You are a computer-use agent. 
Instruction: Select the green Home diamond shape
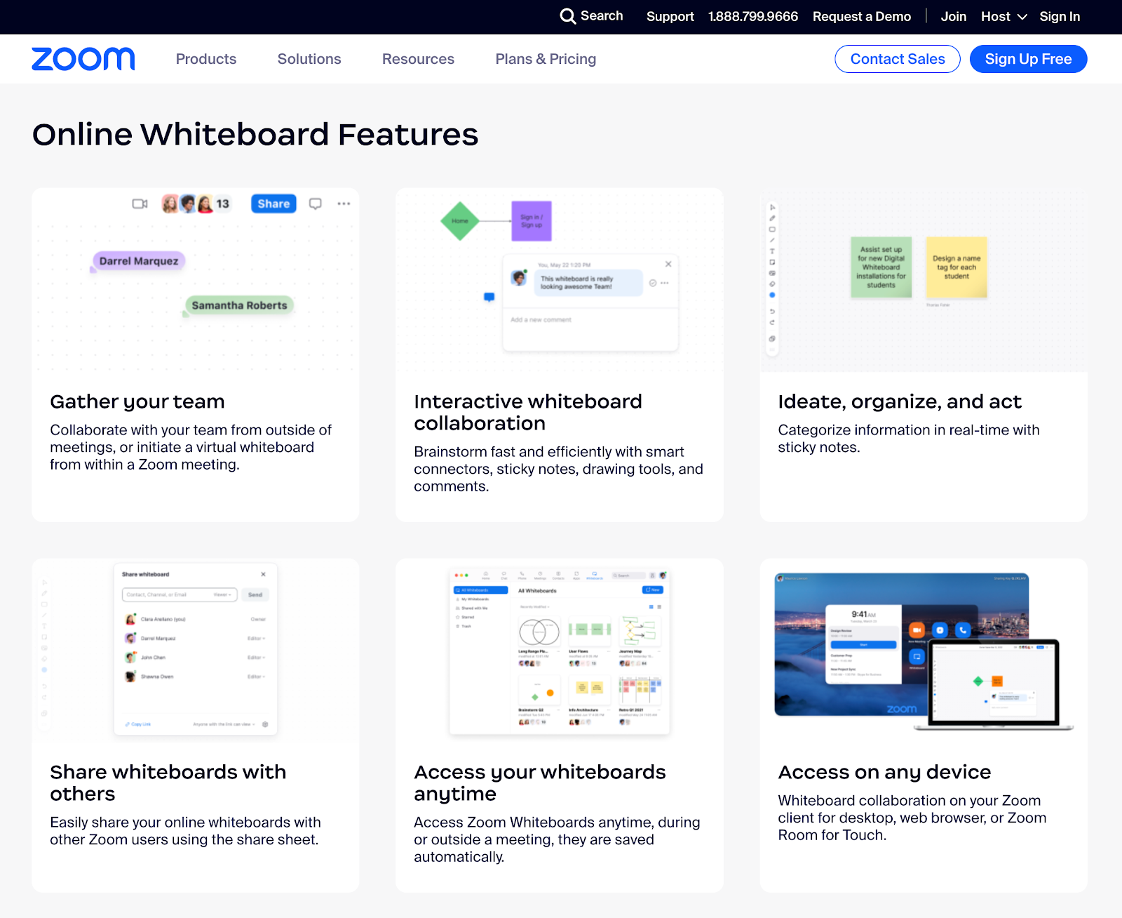[460, 221]
